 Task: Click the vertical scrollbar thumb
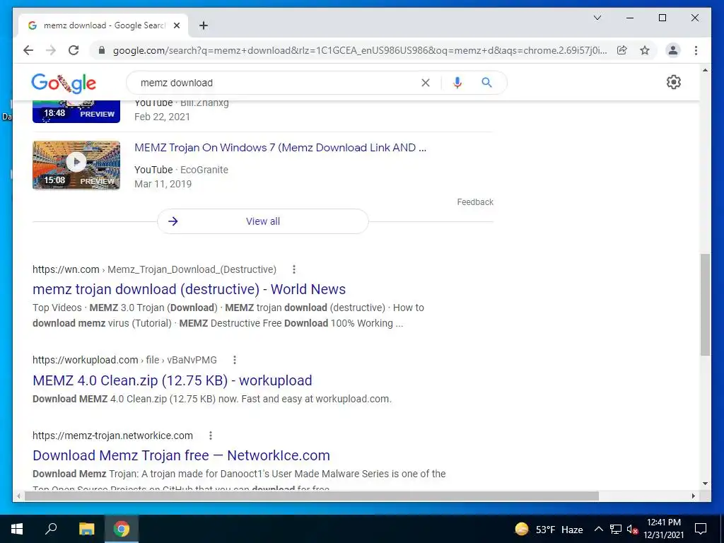point(705,304)
